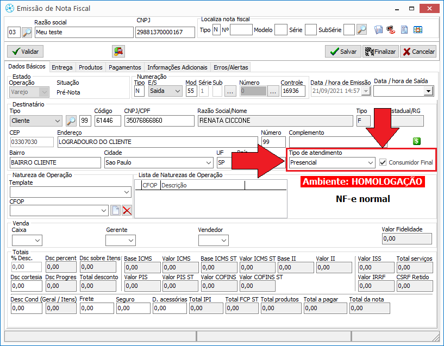Viewport: 444px width, 346px height.
Task: Click the CNPJ/CPF field 35076866860
Action: point(159,121)
